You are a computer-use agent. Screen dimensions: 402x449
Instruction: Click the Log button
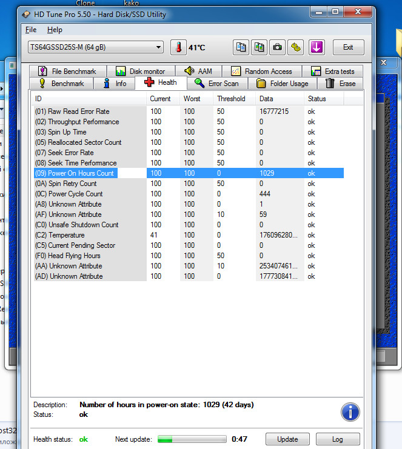point(338,439)
